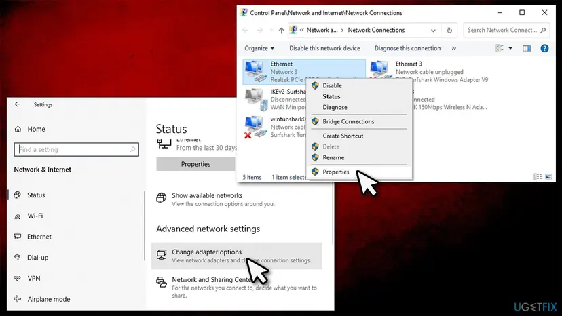This screenshot has width=562, height=316.
Task: Click the Control Panel window title icon
Action: (x=244, y=12)
